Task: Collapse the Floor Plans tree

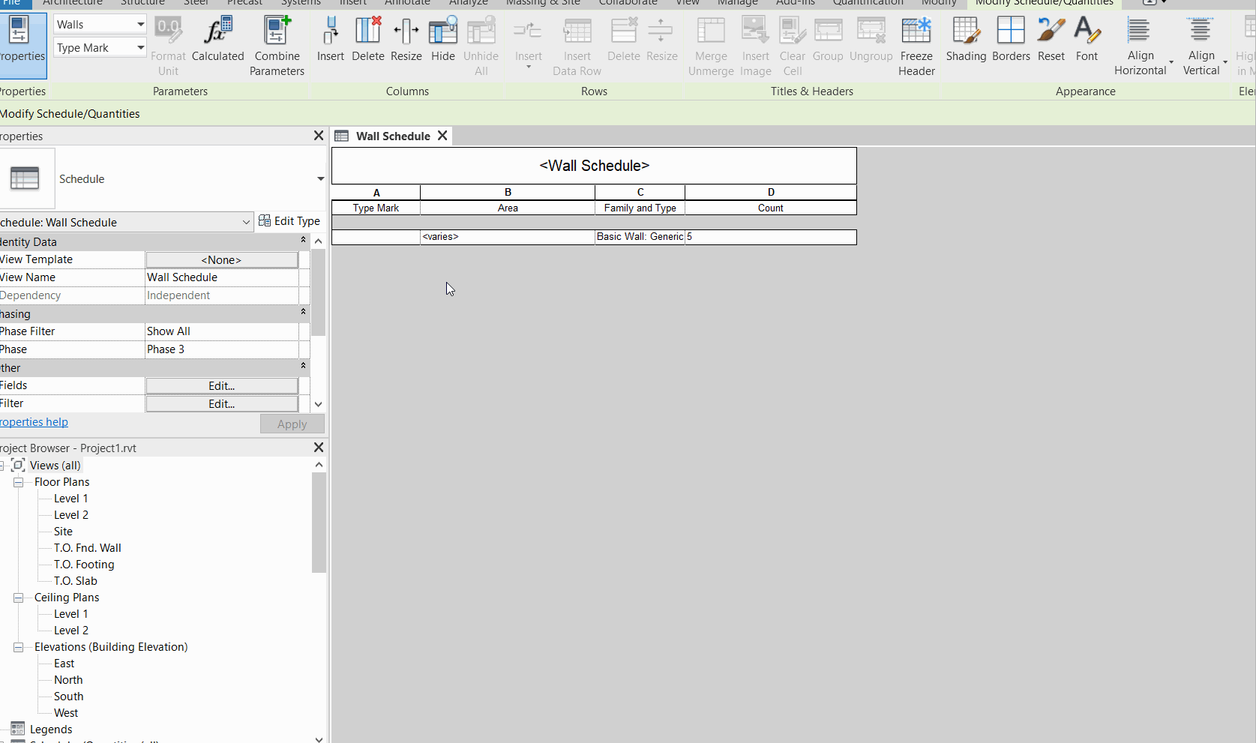Action: [18, 482]
